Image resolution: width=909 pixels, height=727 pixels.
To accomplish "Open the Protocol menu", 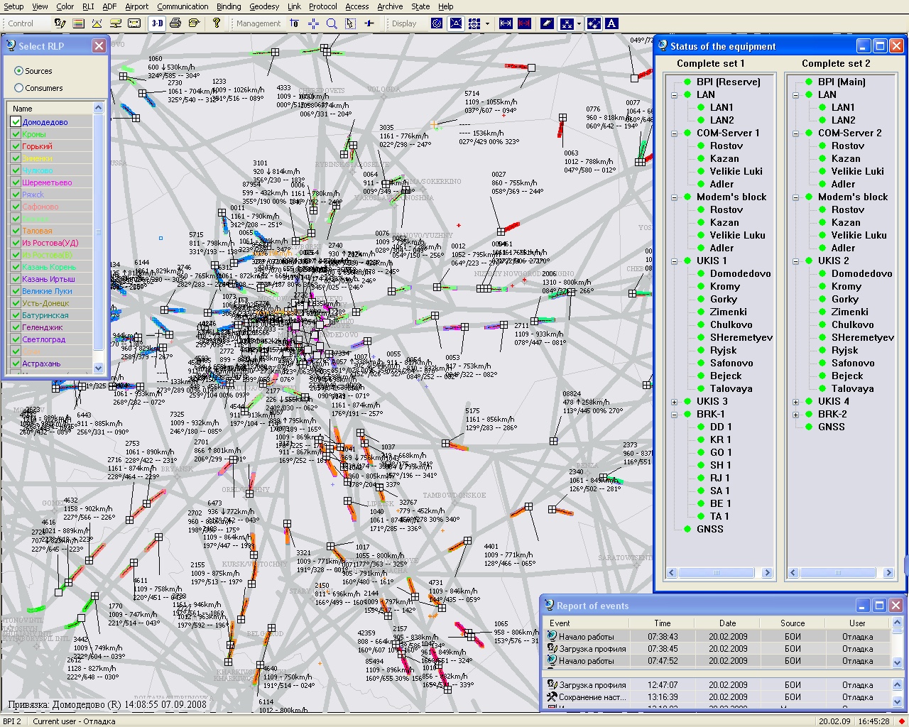I will pyautogui.click(x=323, y=6).
